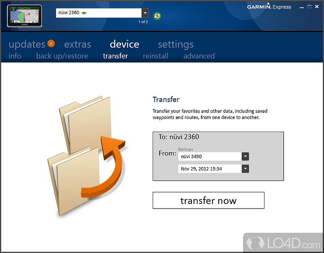This screenshot has height=253, width=324.
Task: Open the nüvi 3490 backup source dropdown
Action: click(245, 156)
